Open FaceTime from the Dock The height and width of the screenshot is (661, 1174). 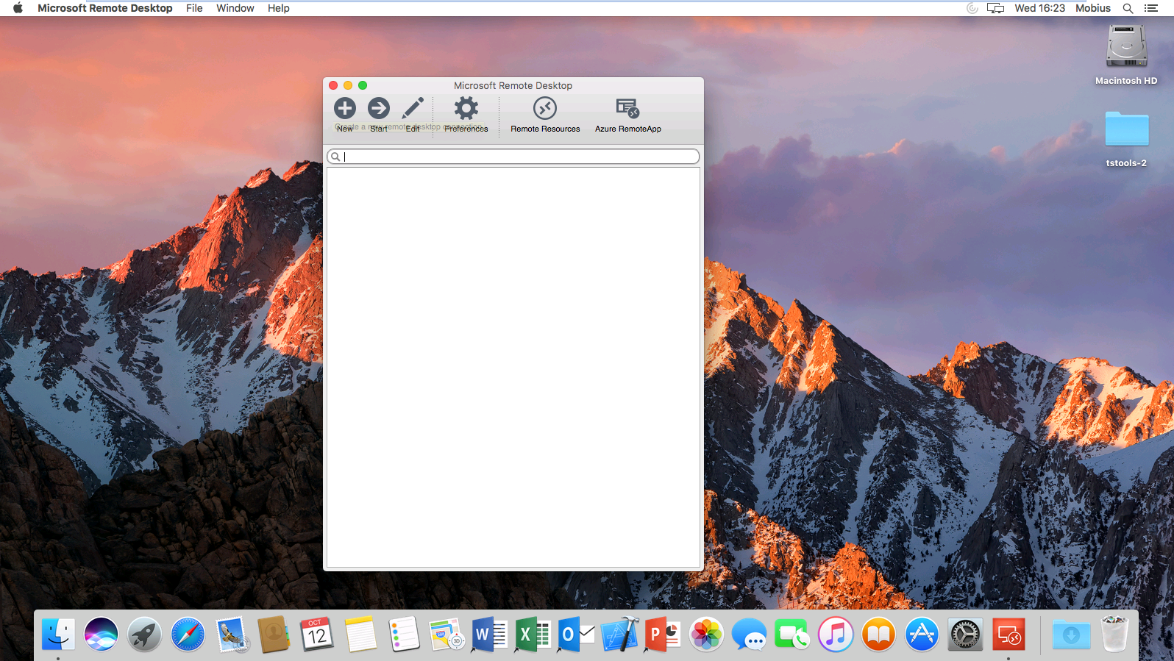(x=792, y=634)
